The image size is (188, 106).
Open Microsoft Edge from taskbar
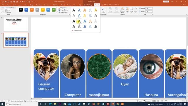pyautogui.click(x=50, y=104)
